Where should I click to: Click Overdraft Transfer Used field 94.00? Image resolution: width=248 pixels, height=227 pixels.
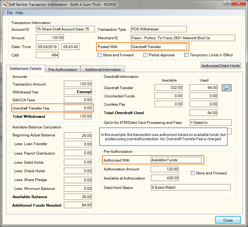point(204,87)
